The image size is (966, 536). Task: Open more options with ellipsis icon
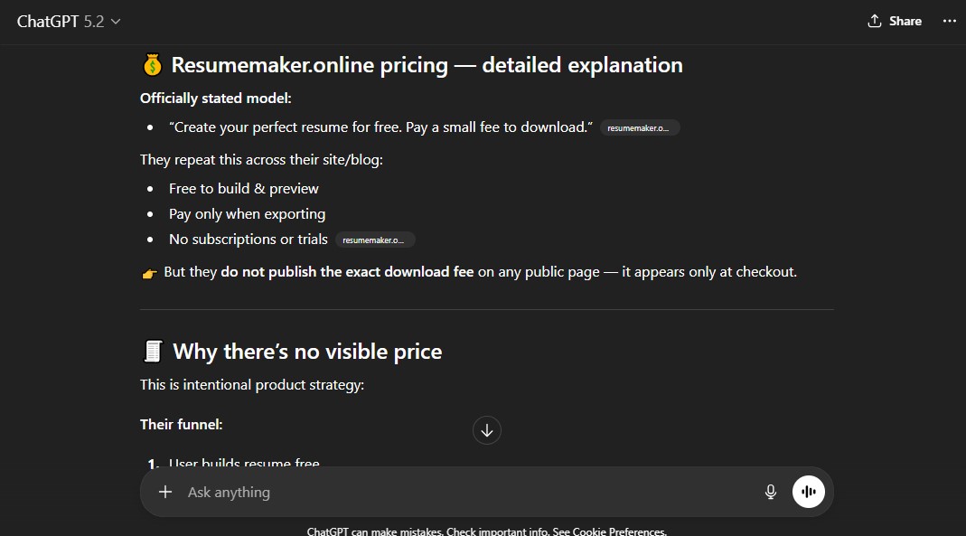coord(948,20)
